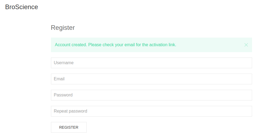Click the X icon in green banner

coord(246,45)
